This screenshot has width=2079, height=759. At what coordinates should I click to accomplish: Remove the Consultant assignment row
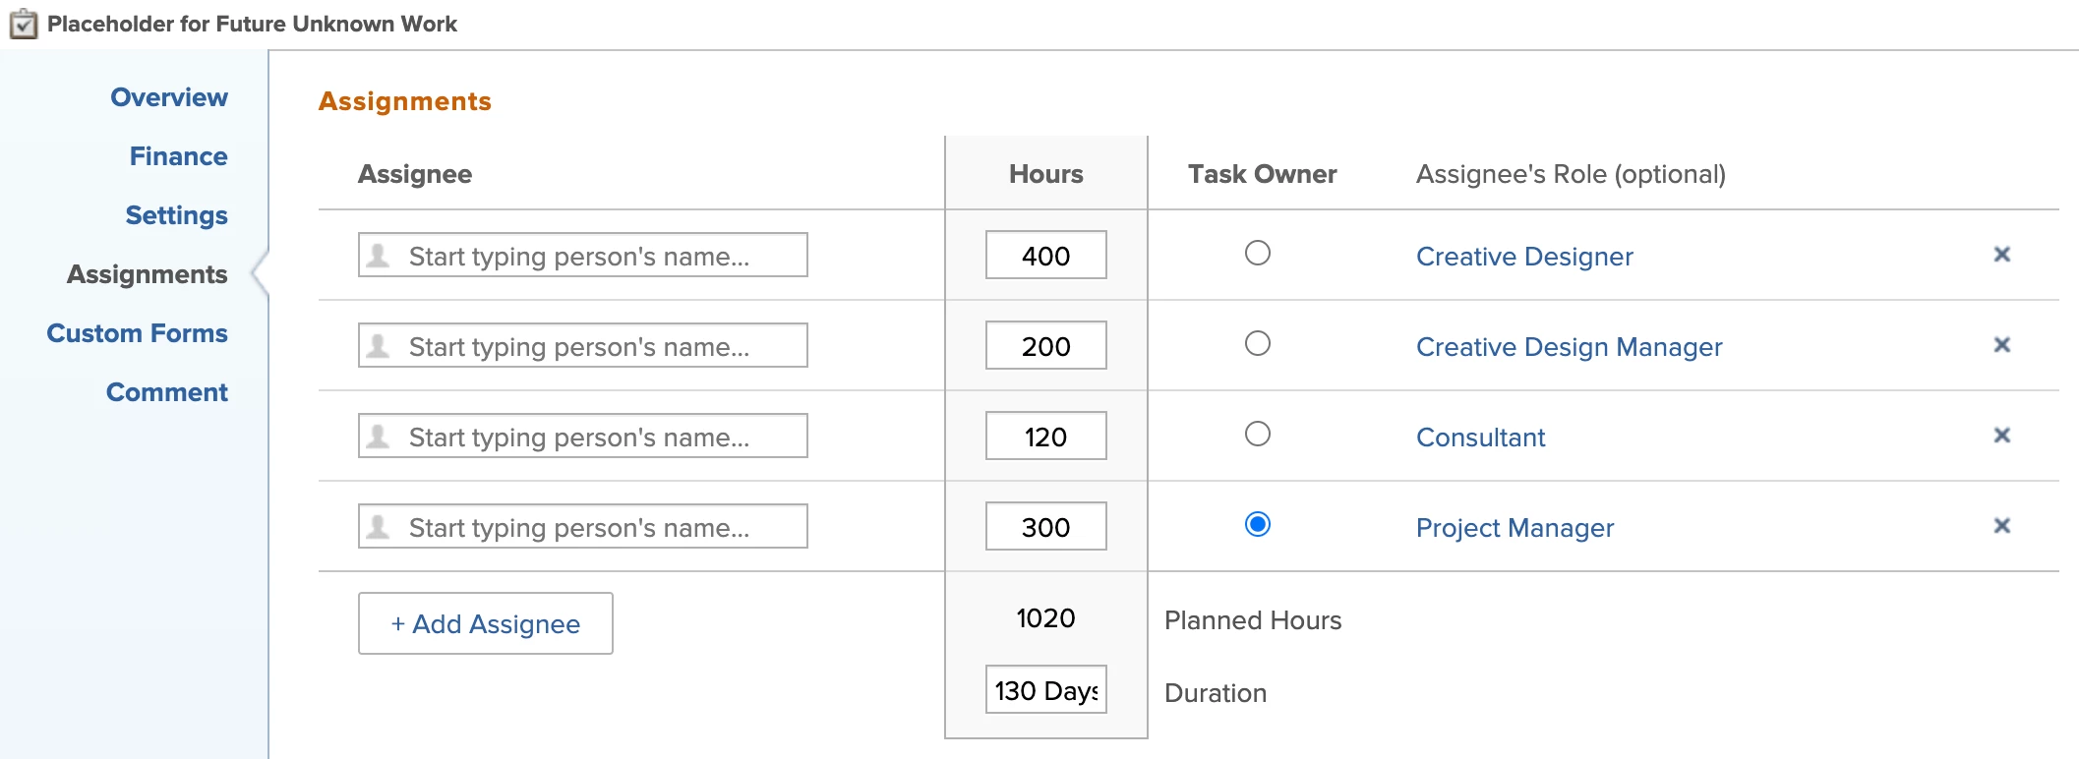(x=2001, y=436)
